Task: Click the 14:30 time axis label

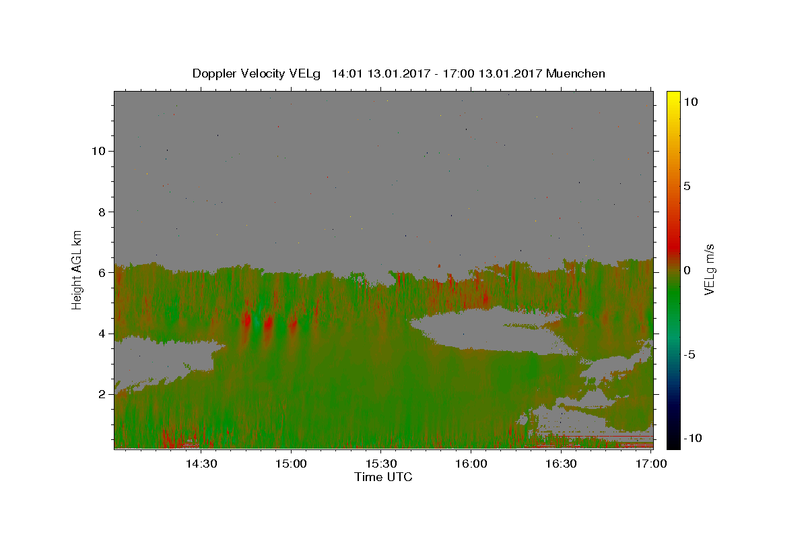Action: (201, 464)
